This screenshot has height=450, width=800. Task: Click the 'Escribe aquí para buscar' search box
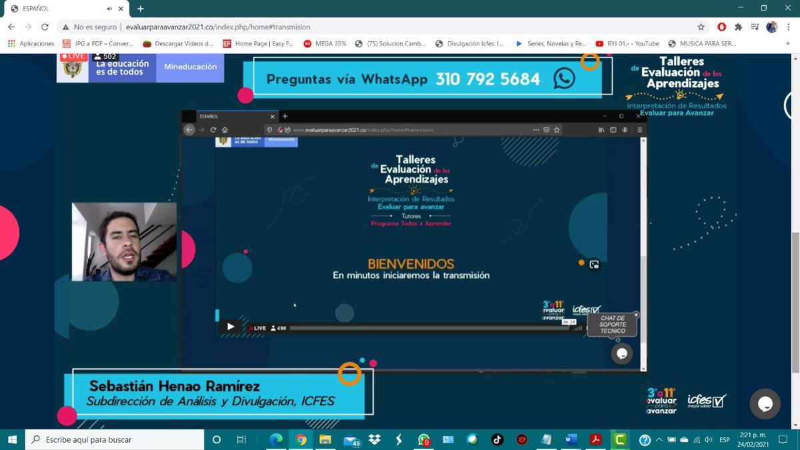click(x=114, y=439)
